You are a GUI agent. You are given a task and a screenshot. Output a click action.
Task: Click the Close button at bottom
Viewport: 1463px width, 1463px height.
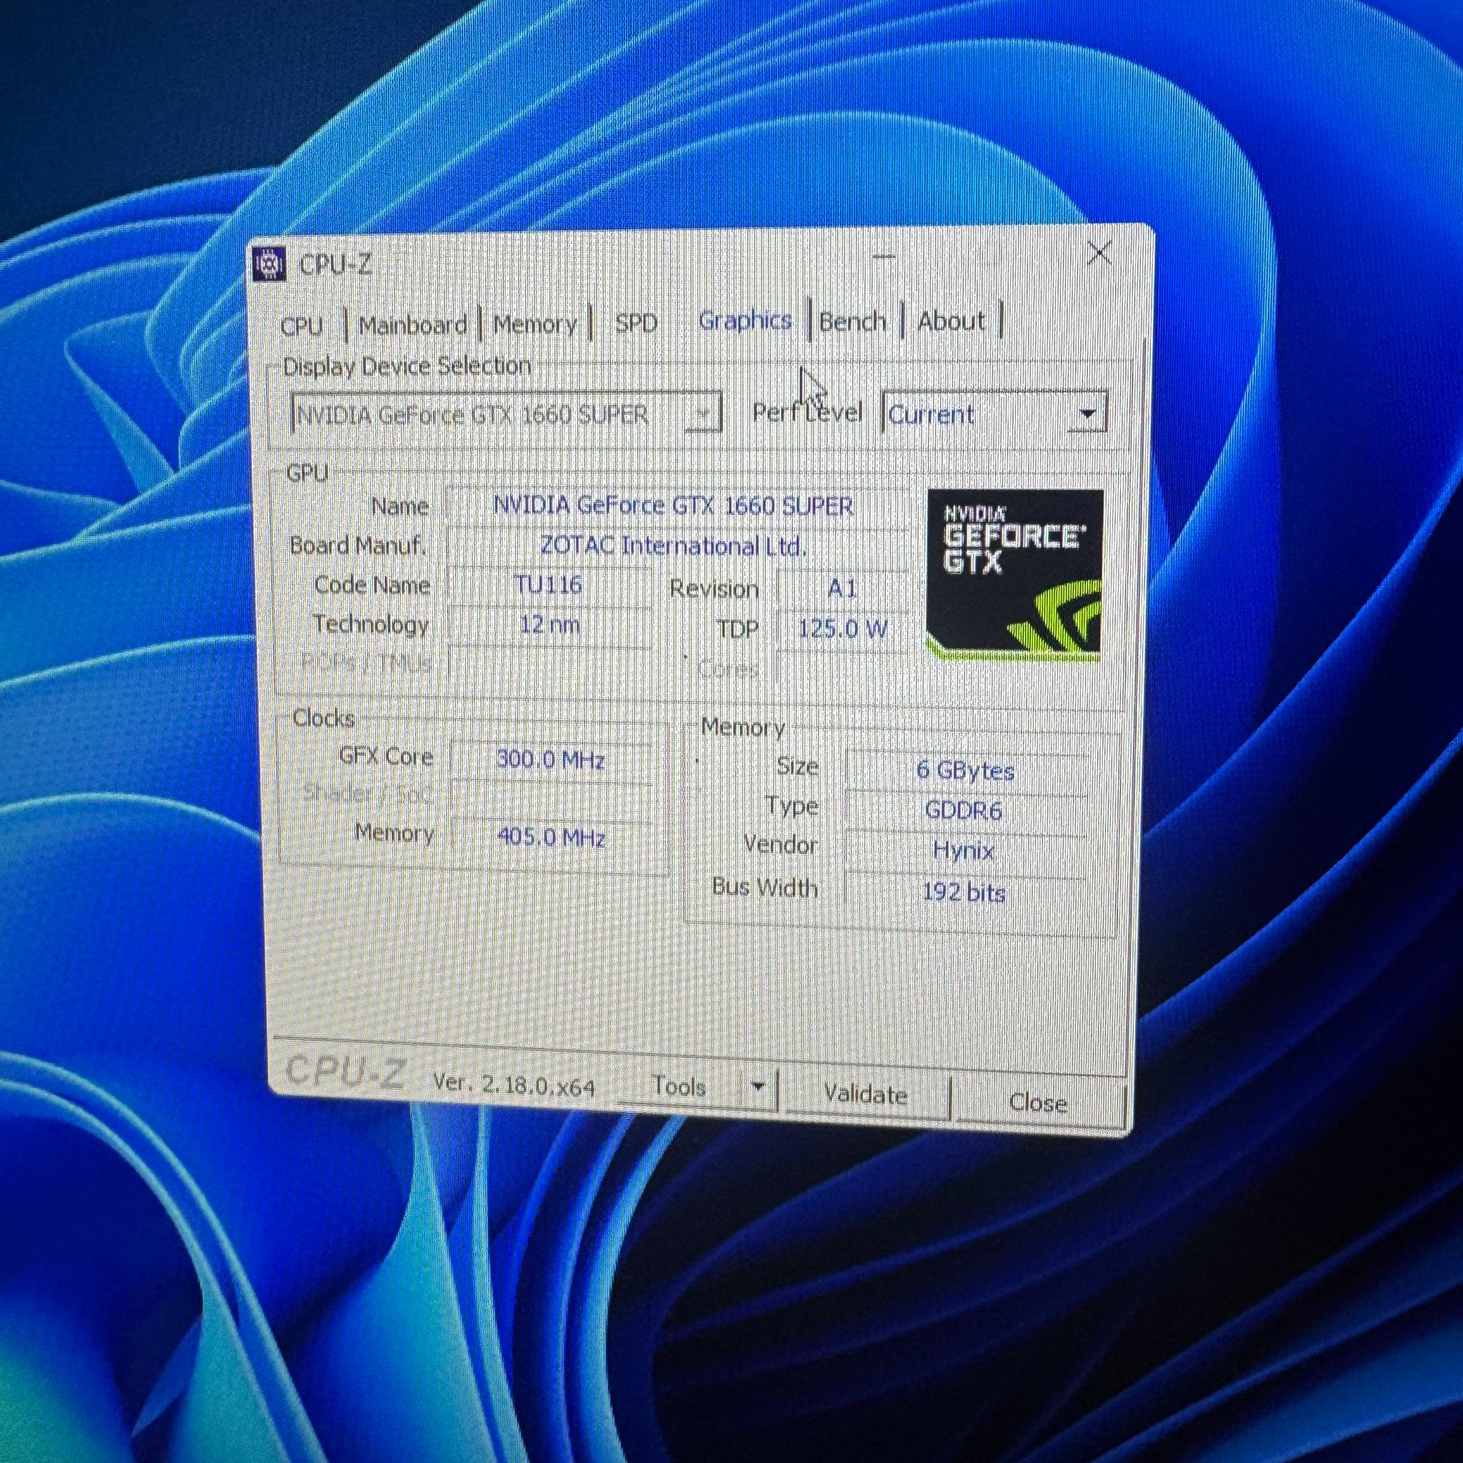[x=1038, y=1102]
